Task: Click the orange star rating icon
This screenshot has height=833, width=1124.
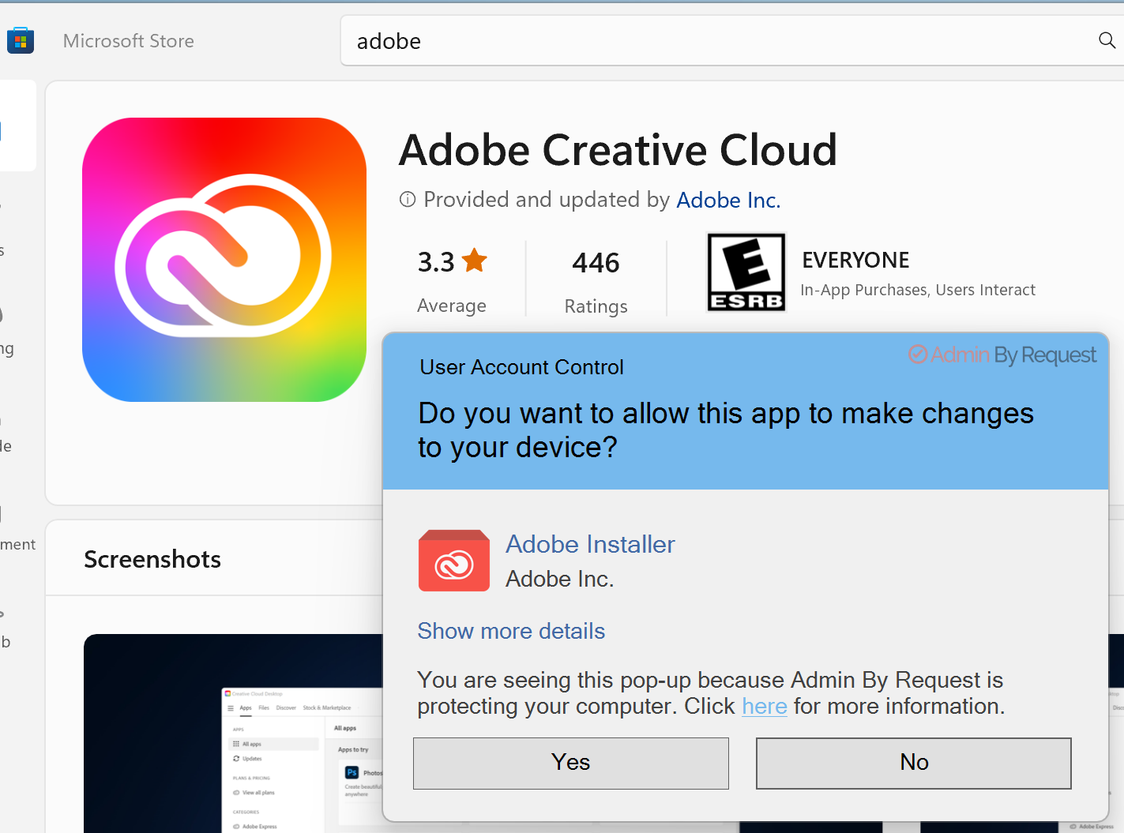Action: click(474, 259)
